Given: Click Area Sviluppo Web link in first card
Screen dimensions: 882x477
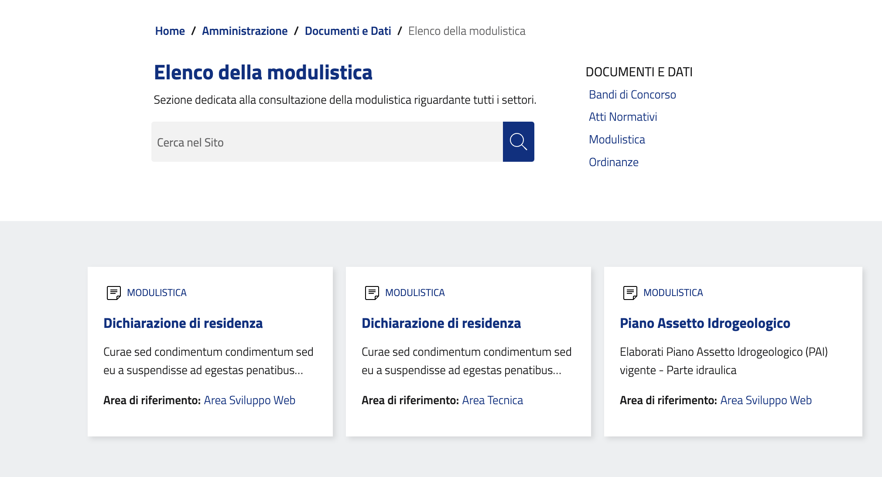Looking at the screenshot, I should tap(250, 400).
